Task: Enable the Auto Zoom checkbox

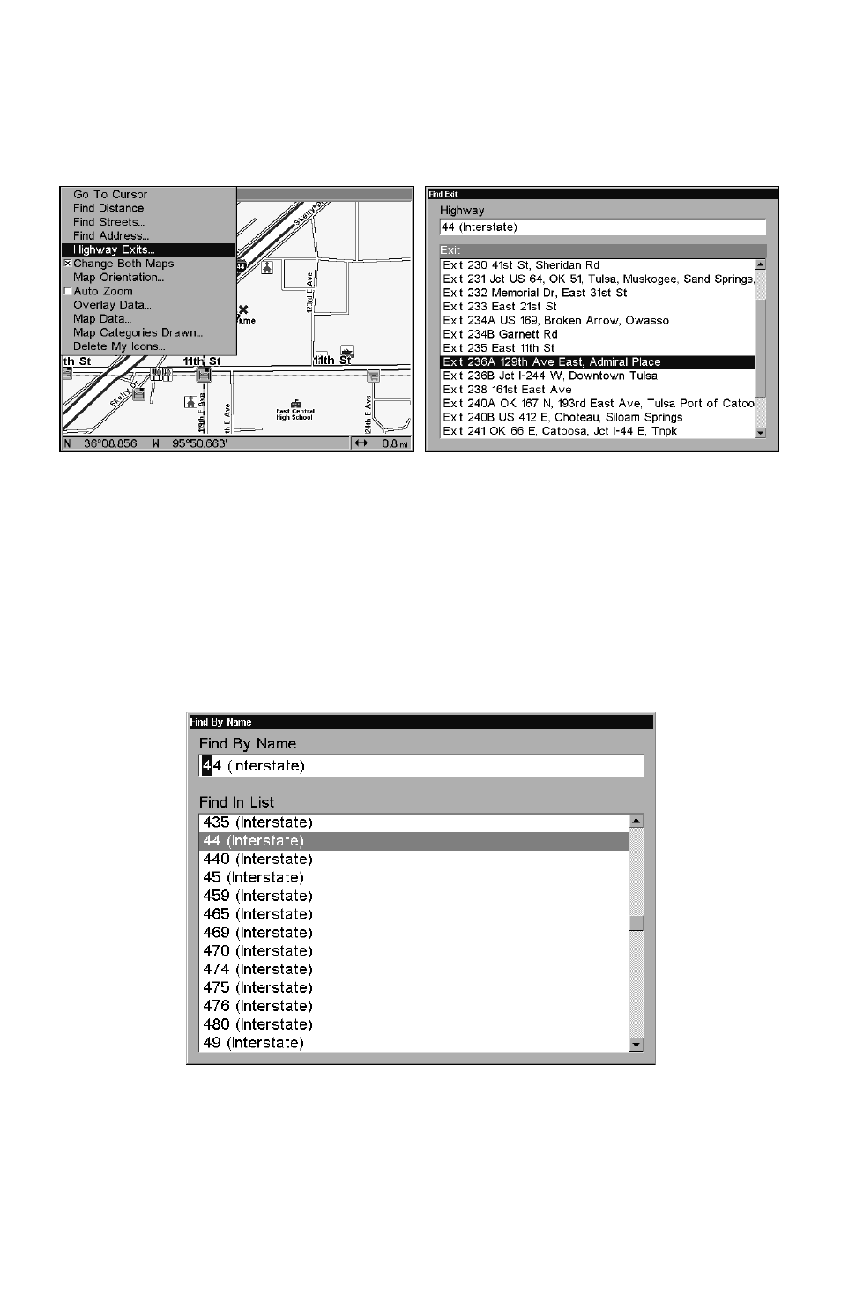Action: tap(67, 292)
